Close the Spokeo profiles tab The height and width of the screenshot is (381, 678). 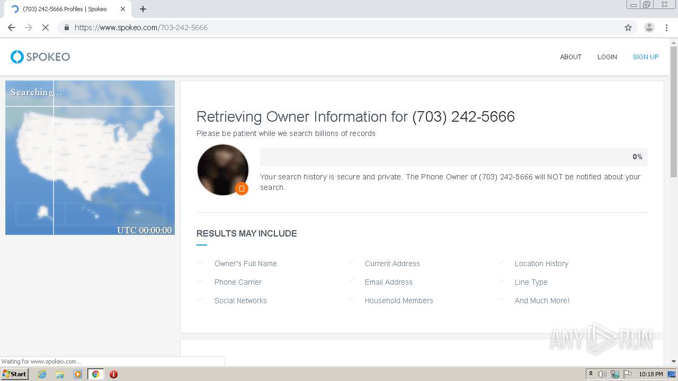123,9
